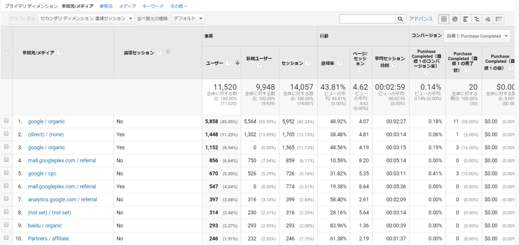Select キーワード primary dimension
Viewport: 519px width, 245px height.
153,6
